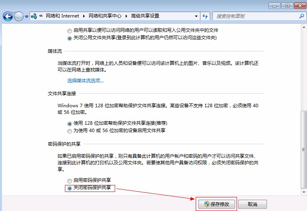Focus the 搜索控制面板 search field
This screenshot has width=307, height=211.
click(255, 16)
